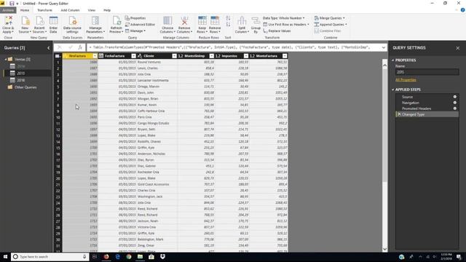Open the Promoted Headers step settings gear
Image resolution: width=466 pixels, height=262 pixels.
454,108
